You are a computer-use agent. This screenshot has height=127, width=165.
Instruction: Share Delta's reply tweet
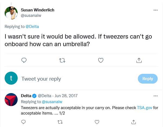coord(134,122)
